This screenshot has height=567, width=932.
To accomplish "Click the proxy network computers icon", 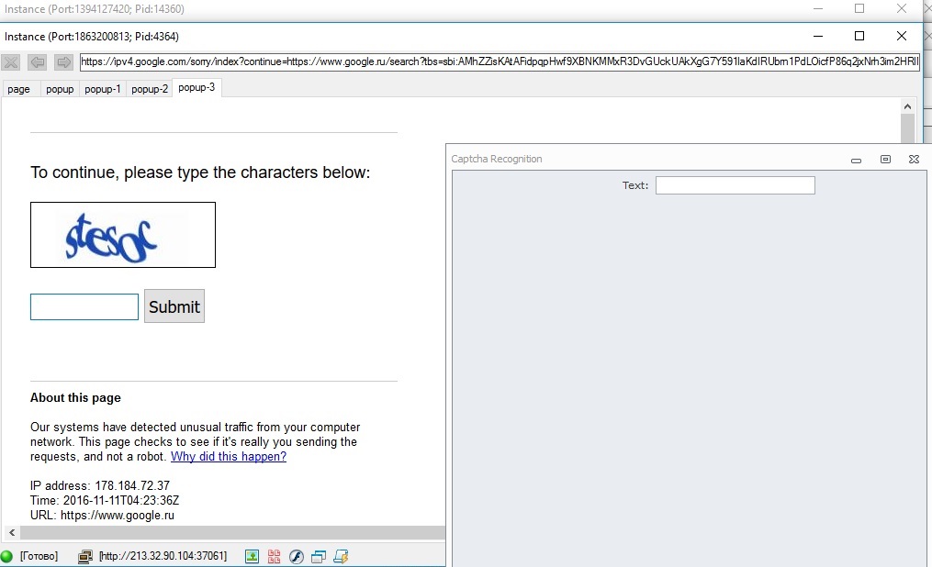I will 85,556.
